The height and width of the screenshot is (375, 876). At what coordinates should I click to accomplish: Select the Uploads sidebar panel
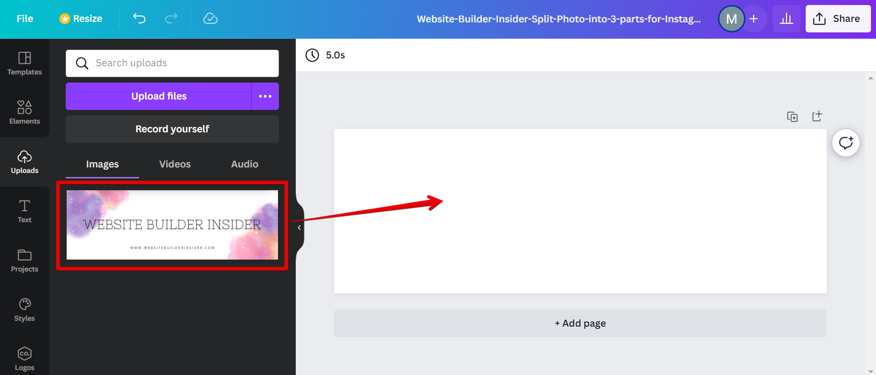point(25,162)
